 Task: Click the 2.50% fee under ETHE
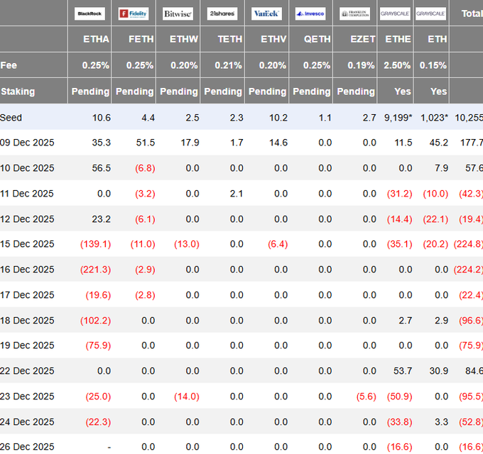point(397,65)
